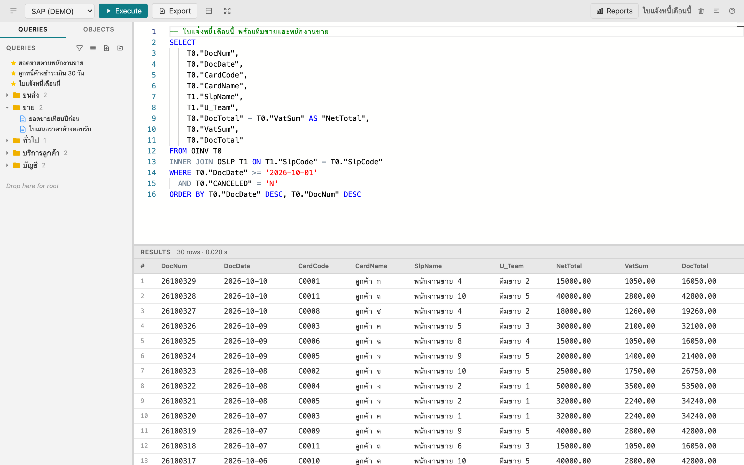Open favorite query ลูกหนี้ค้างชำระเกิน 30 วัน

tap(51, 73)
